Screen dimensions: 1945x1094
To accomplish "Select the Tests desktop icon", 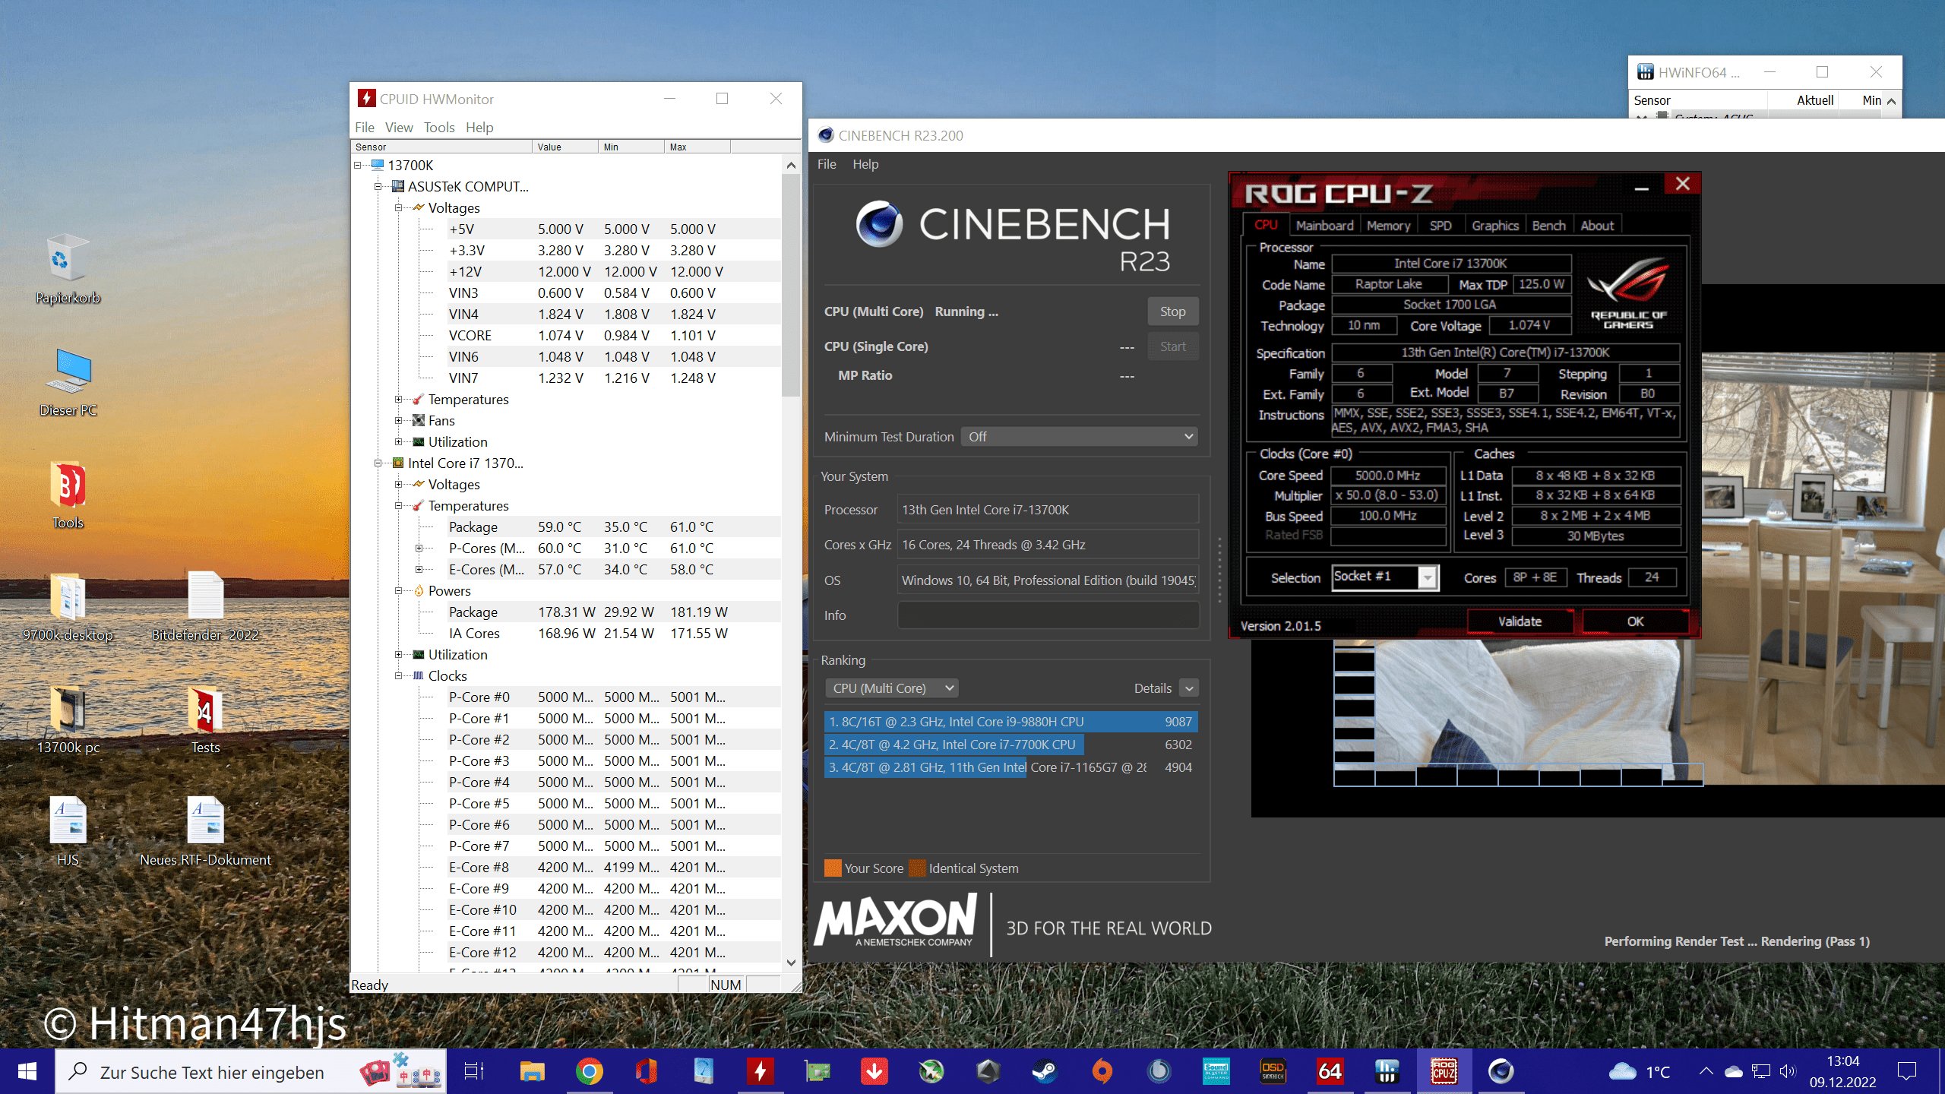I will [x=205, y=719].
